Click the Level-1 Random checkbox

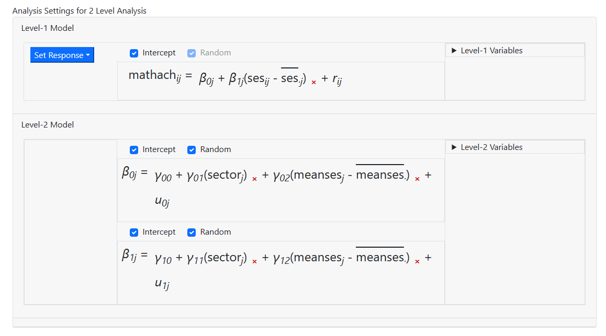coord(192,53)
